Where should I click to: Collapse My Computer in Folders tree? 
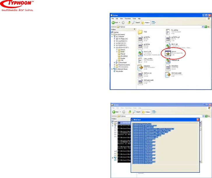[112, 36]
